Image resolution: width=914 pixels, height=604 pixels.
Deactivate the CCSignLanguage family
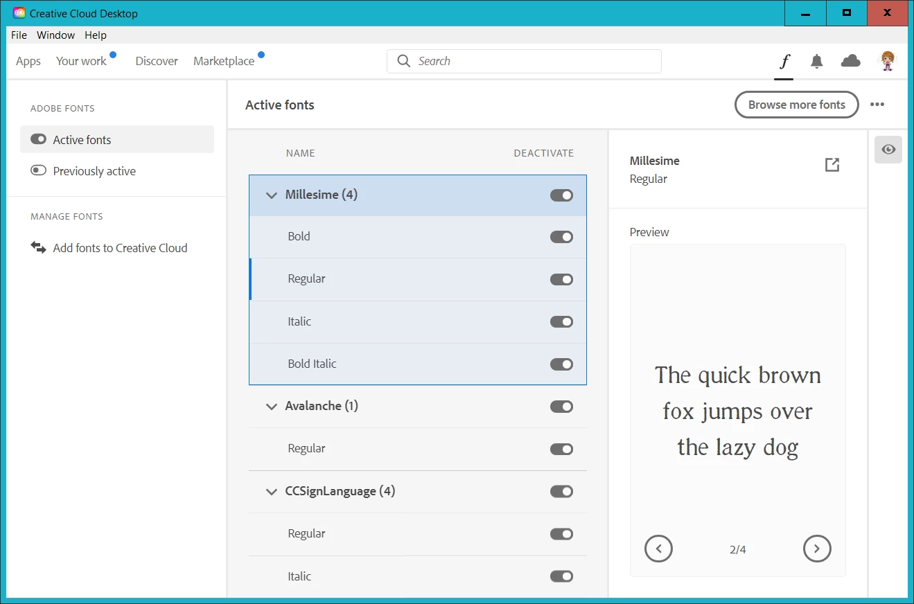tap(562, 492)
